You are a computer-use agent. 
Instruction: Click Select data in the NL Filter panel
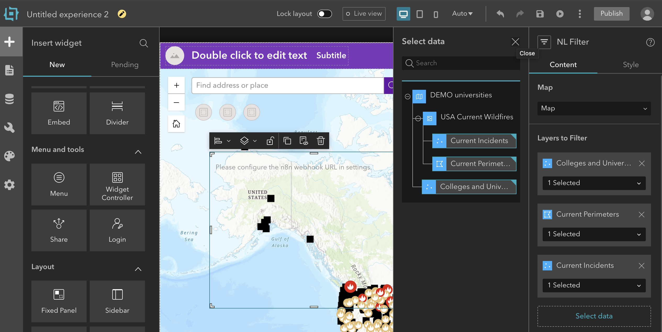tap(594, 316)
